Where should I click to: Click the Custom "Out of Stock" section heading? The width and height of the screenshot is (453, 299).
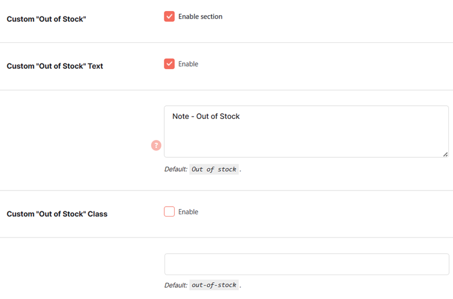46,19
